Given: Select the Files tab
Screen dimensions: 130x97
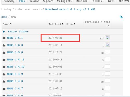Looking at the screenshot, I should [22, 1].
